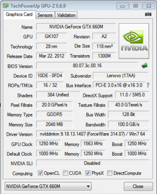The height and width of the screenshot is (194, 157).
Task: Switch to the Sensors tab
Action: pyautogui.click(x=45, y=15)
